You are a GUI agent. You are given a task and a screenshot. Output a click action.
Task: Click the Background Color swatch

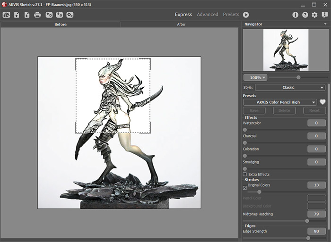click(316, 206)
